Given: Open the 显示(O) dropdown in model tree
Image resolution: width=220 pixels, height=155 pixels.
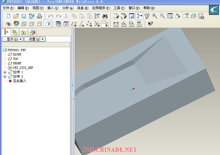Looking at the screenshot, I should tap(12, 39).
